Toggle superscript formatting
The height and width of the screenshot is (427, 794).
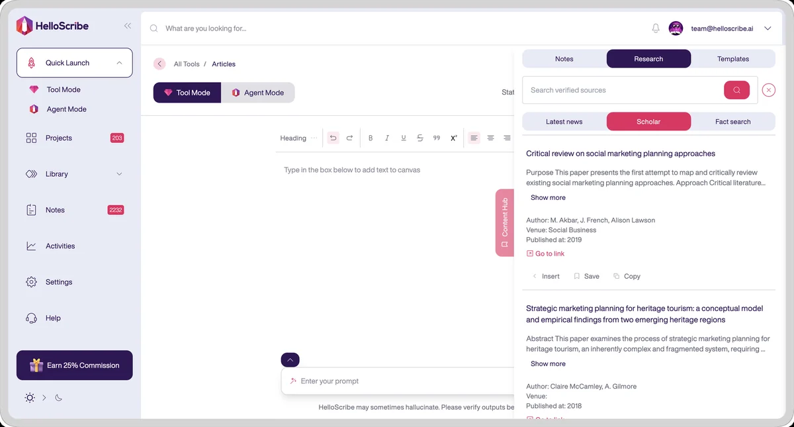(x=454, y=138)
